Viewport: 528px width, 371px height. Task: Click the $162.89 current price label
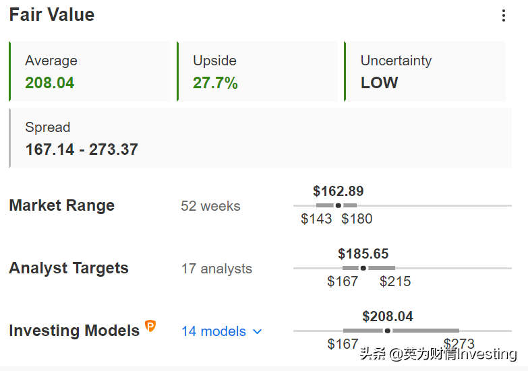tap(339, 191)
